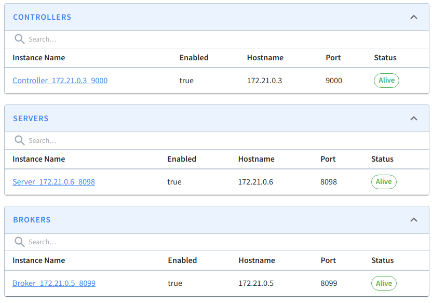This screenshot has width=432, height=303.
Task: Collapse the Servers section chevron
Action: coord(413,118)
